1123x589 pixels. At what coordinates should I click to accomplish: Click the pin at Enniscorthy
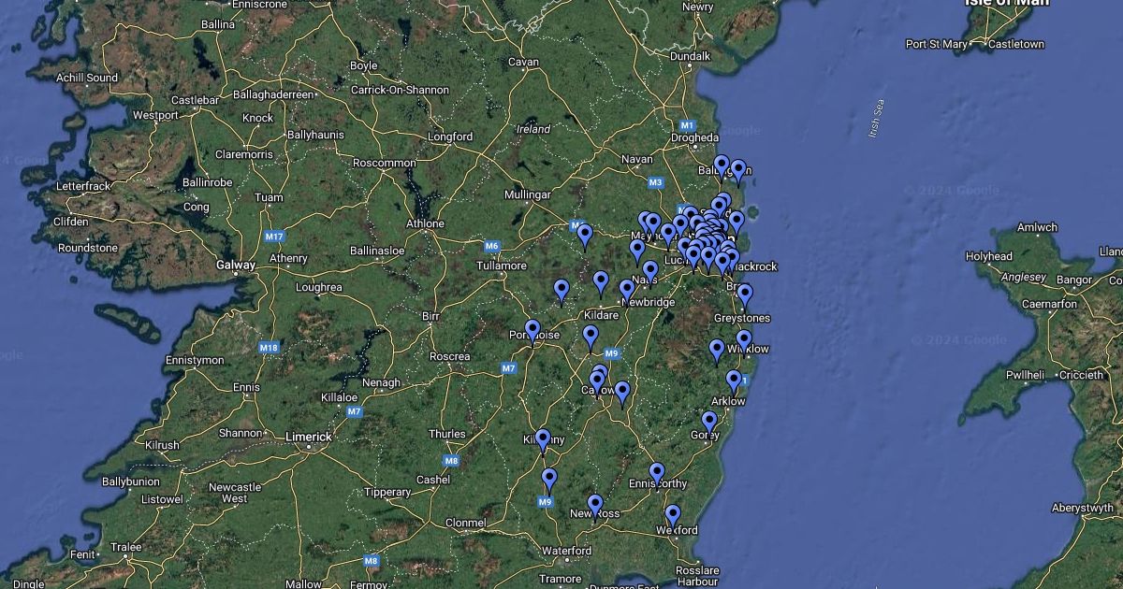click(657, 474)
